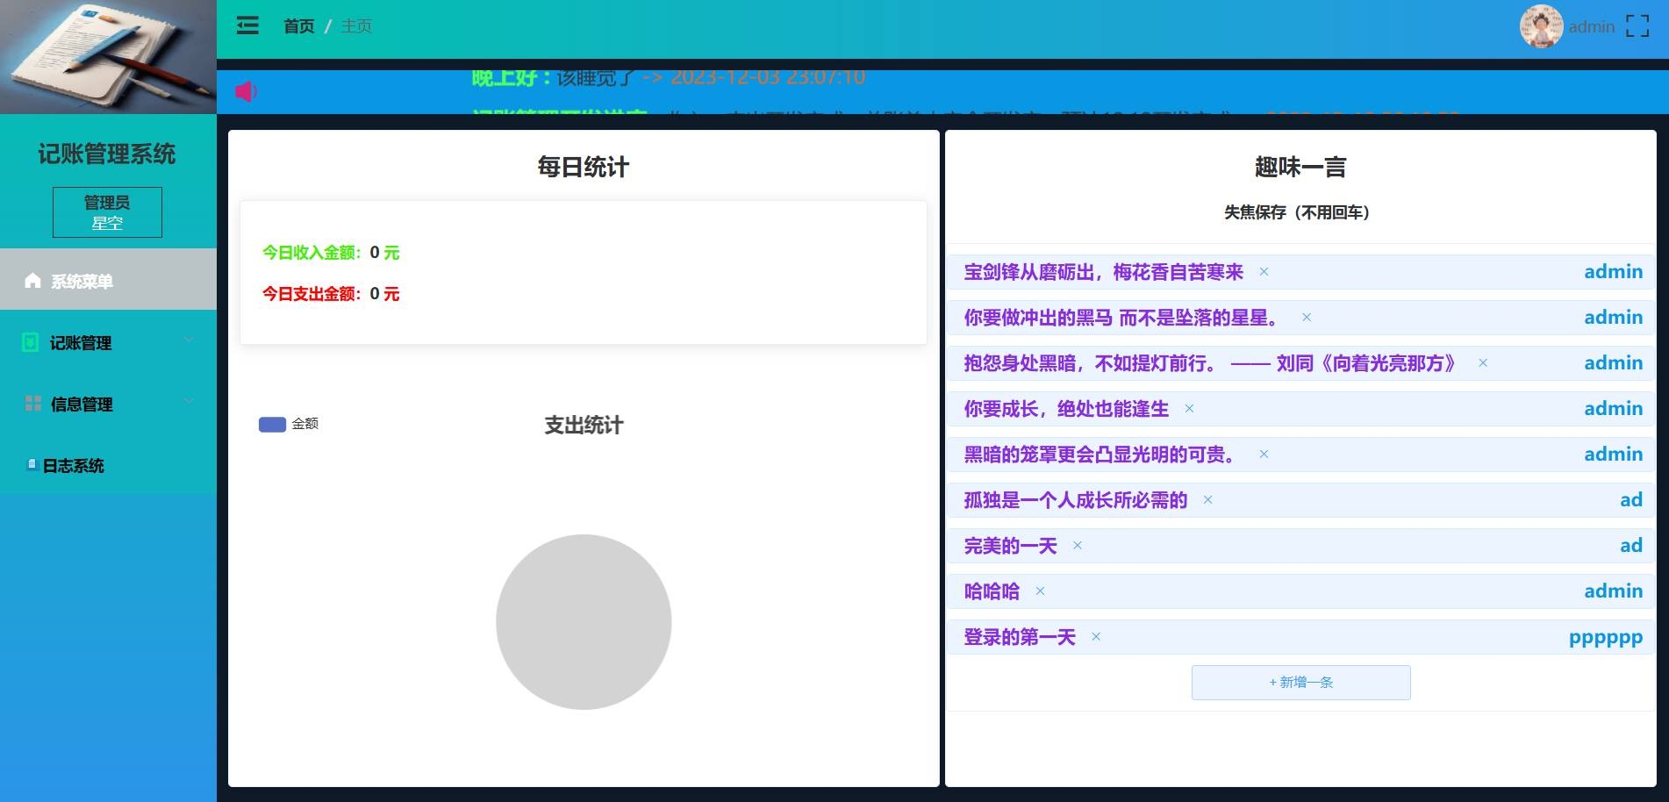Remove 孤独是一个人成长所必需的 via ×

[x=1207, y=500]
